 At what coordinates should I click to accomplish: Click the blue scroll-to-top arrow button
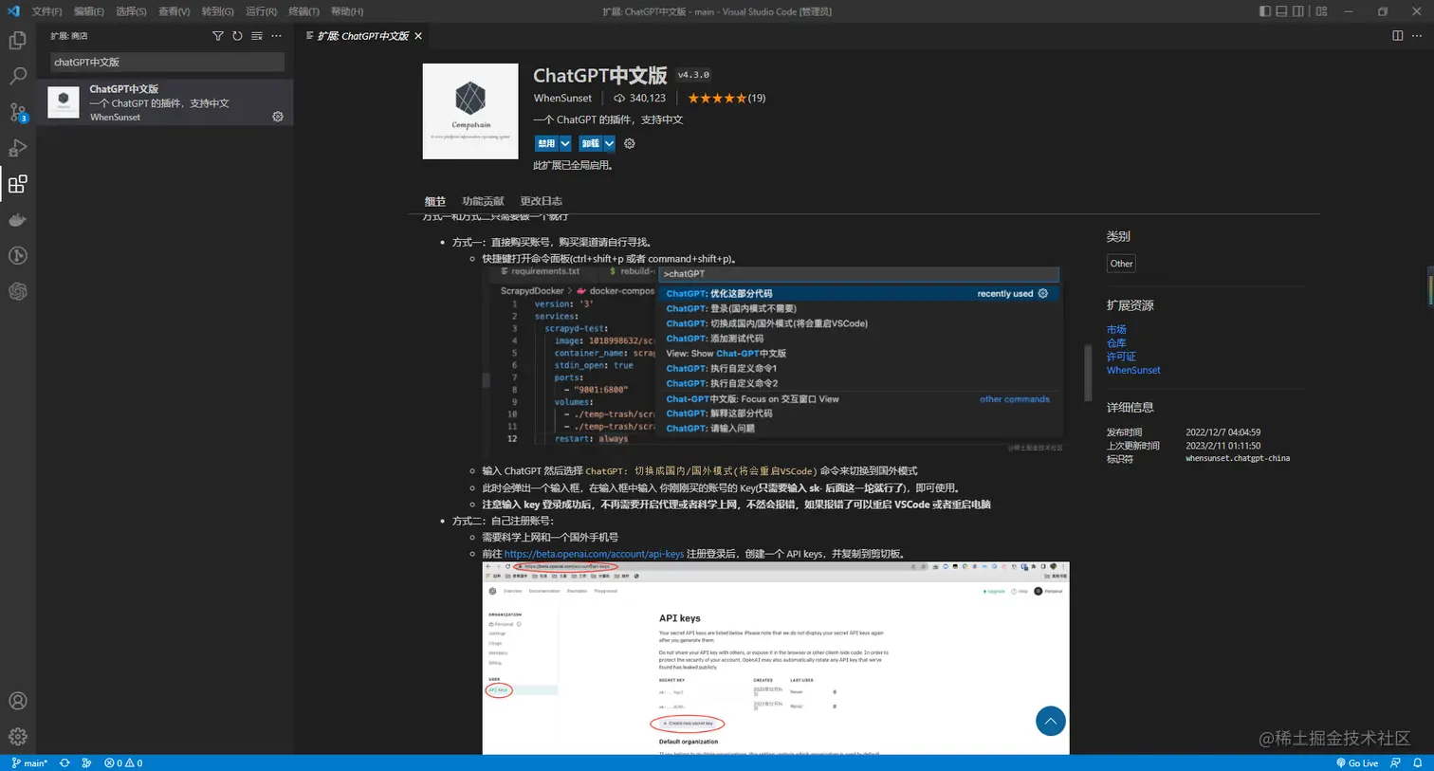1050,722
